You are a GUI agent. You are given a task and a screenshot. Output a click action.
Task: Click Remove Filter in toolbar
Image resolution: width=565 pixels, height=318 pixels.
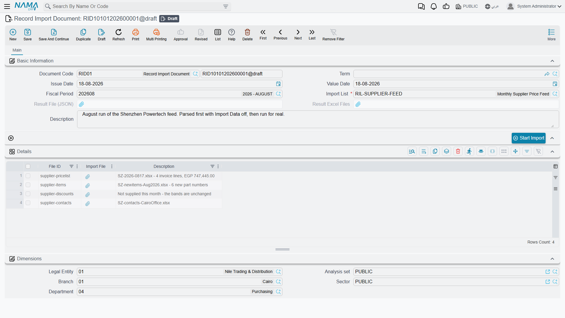click(x=333, y=35)
